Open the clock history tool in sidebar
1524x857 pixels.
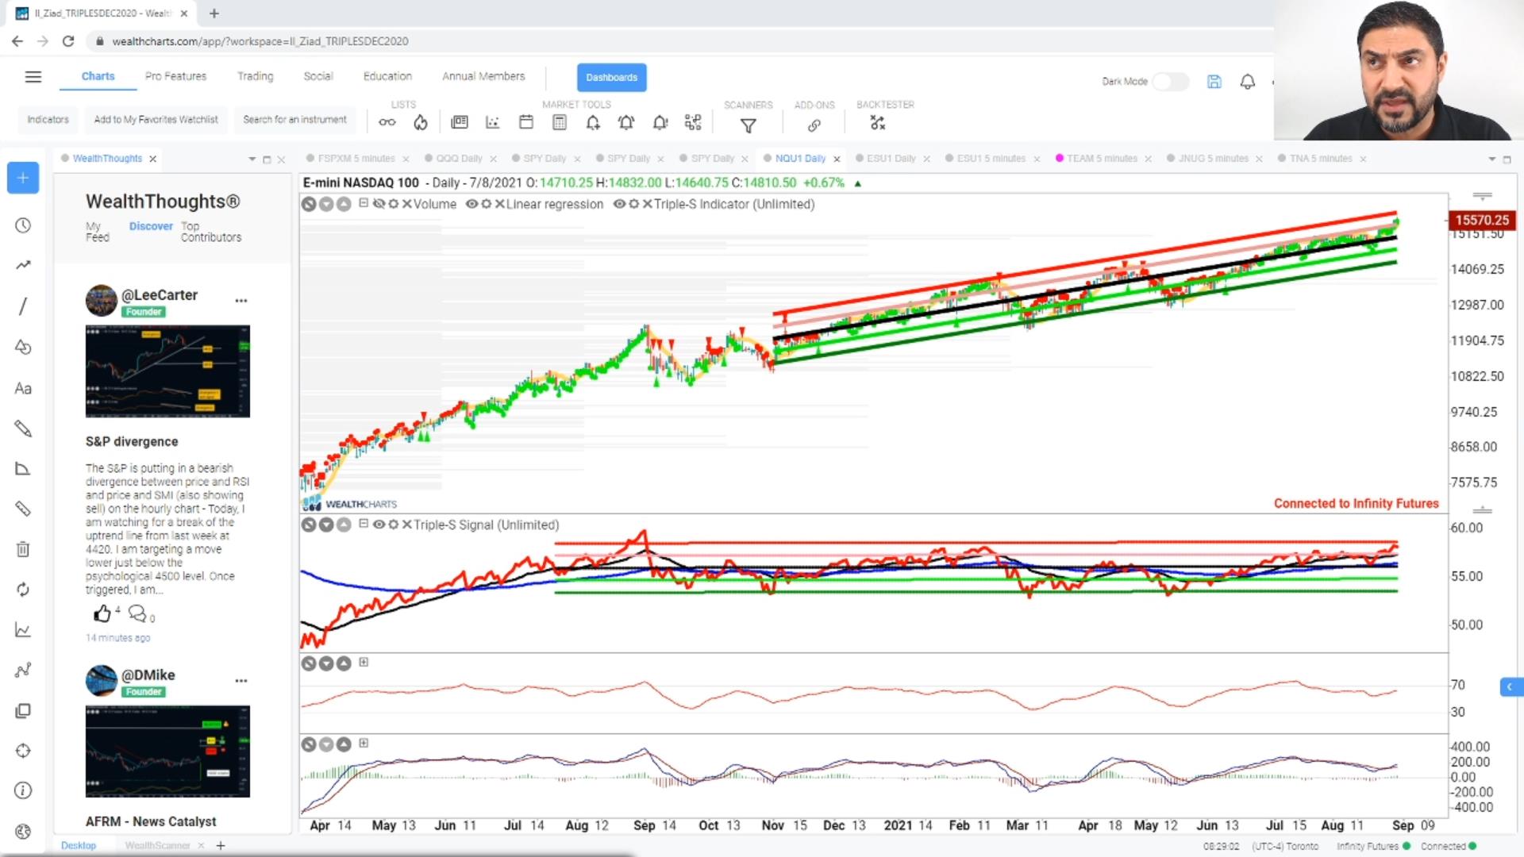tap(23, 225)
